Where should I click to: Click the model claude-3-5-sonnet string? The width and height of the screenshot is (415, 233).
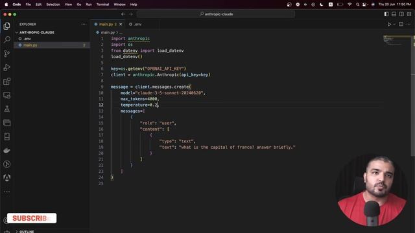click(170, 93)
